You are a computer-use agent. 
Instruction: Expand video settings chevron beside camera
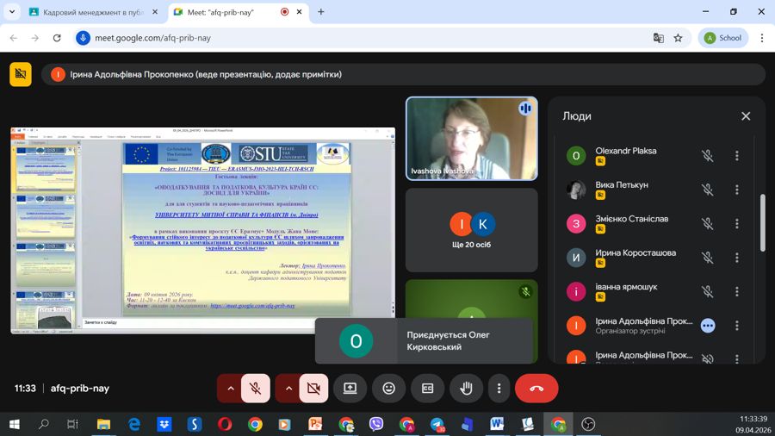(288, 389)
